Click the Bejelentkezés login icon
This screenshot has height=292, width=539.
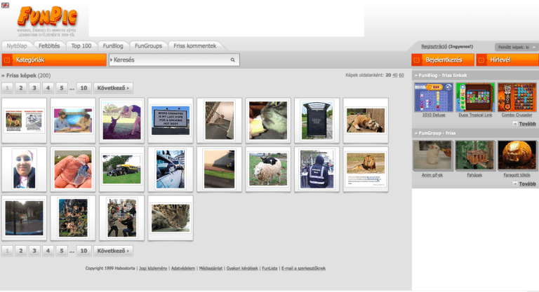coord(417,60)
